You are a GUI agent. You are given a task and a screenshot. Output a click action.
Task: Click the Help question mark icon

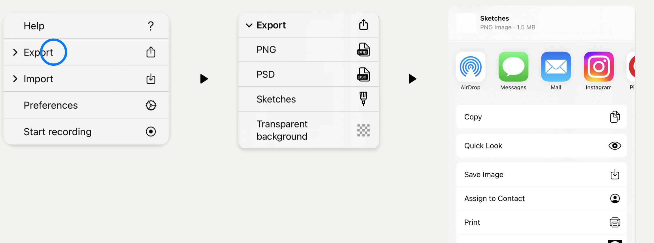point(151,26)
